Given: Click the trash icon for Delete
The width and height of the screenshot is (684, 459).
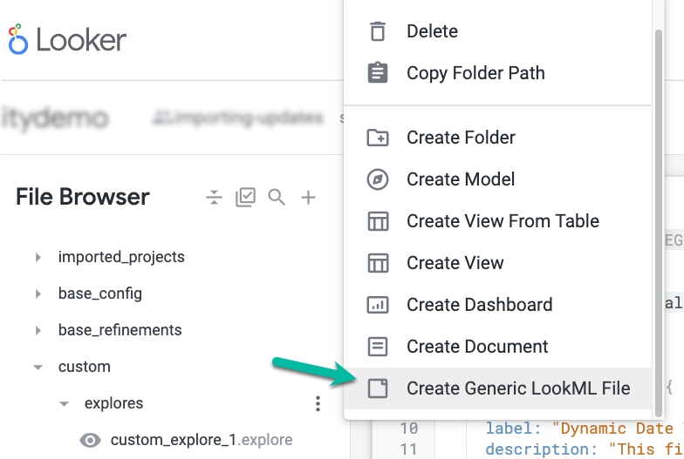Looking at the screenshot, I should 378,31.
